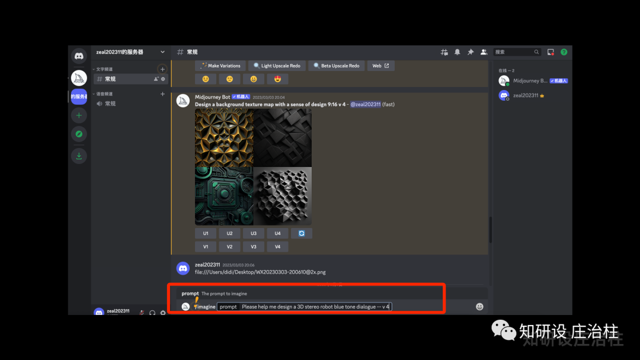Join the 常规 voice channel
This screenshot has height=360, width=640.
[x=130, y=104]
